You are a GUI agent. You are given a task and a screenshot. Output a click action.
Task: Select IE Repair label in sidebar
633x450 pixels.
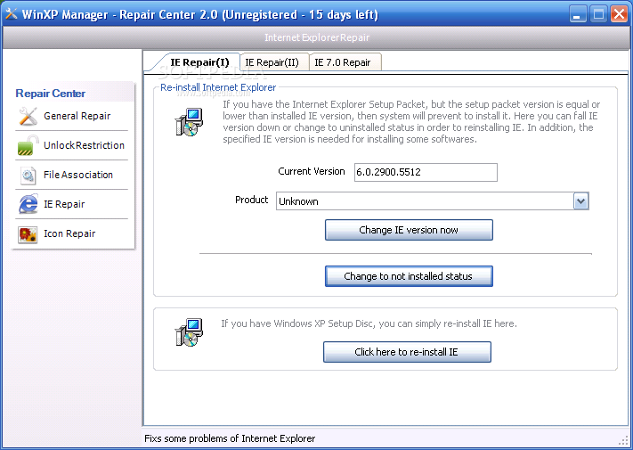pos(64,204)
